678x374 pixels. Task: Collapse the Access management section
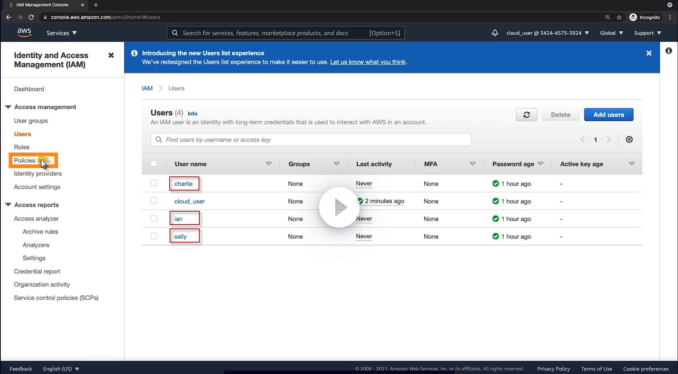click(8, 107)
